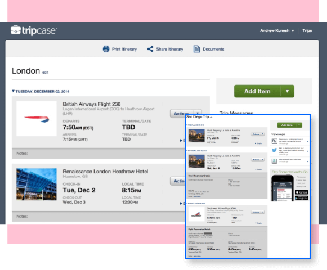
Task: Click the Southwest Airlines logo thumbnail
Action: (x=196, y=214)
